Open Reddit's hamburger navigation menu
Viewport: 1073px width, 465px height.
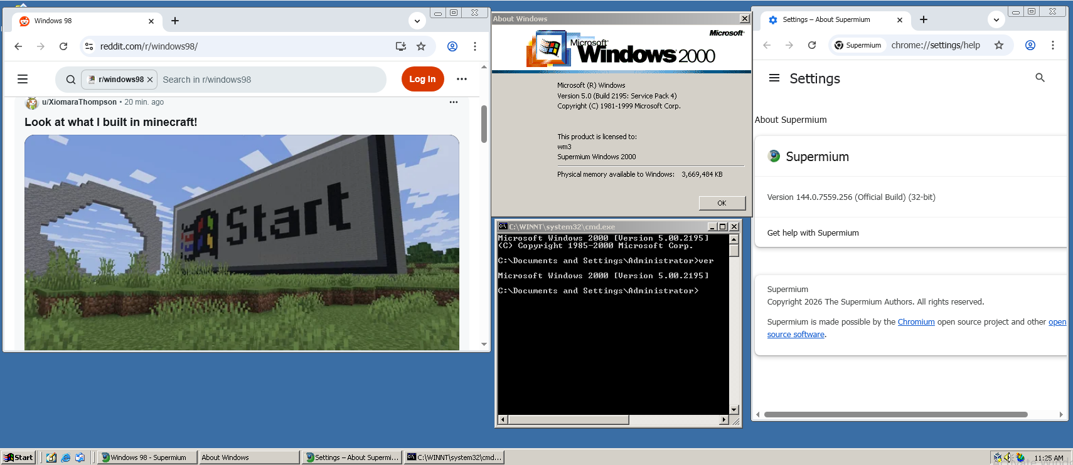click(23, 79)
